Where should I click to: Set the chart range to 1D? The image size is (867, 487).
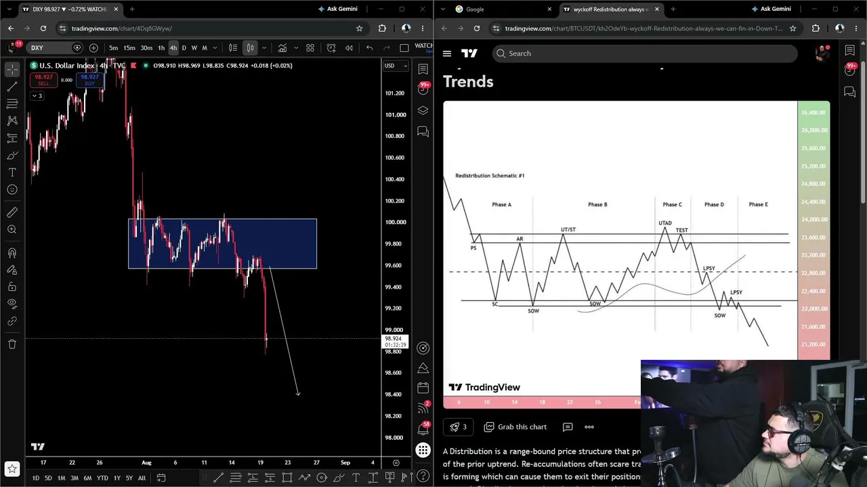point(35,478)
